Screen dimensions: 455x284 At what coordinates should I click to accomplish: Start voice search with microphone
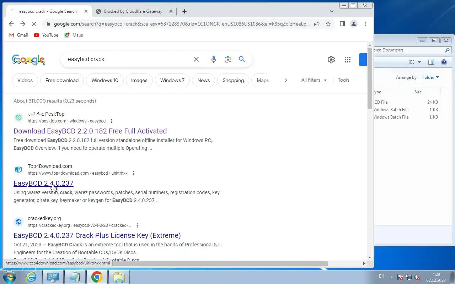(213, 59)
